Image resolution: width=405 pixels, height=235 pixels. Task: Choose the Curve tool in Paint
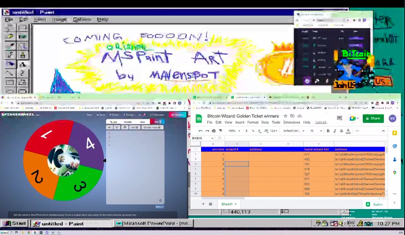pos(22,73)
